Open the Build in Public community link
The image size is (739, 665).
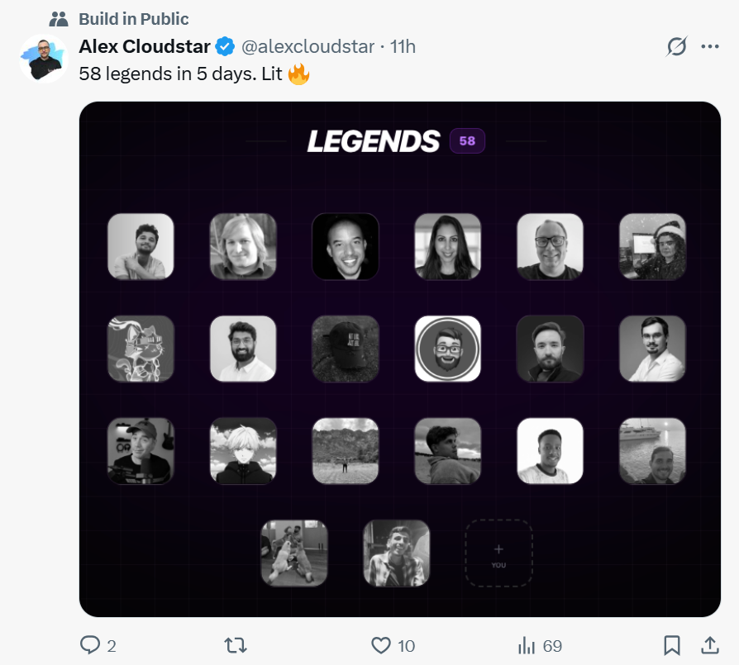tap(133, 18)
